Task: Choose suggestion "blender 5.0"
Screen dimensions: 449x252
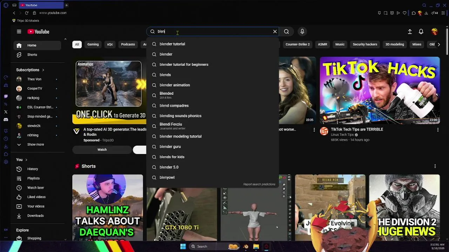Action: click(213, 167)
